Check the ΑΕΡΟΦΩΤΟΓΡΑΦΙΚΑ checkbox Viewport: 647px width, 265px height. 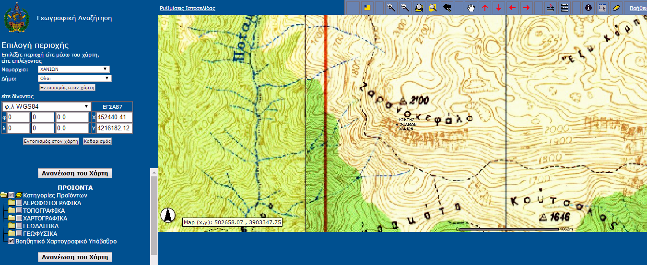[x=19, y=203]
